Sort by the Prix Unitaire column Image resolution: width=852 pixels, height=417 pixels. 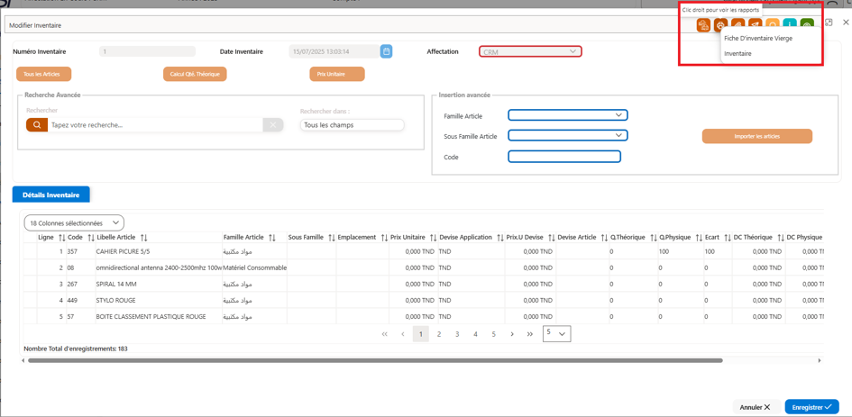click(433, 238)
